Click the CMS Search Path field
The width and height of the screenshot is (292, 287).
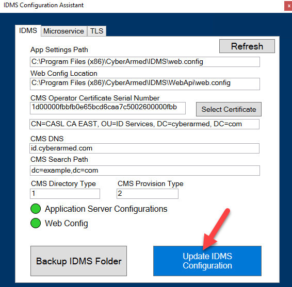click(145, 171)
